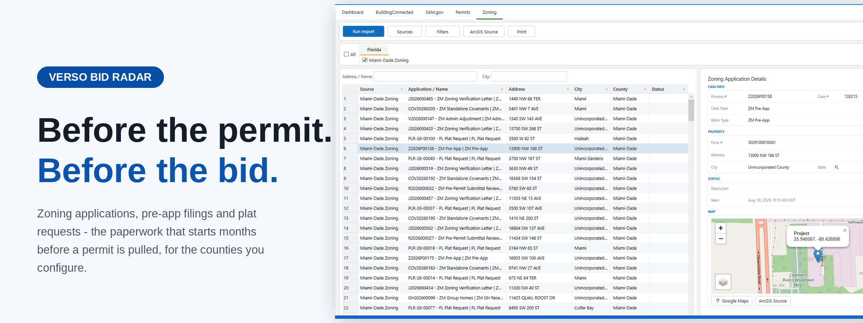Zoom in on the map
The height and width of the screenshot is (323, 863).
(721, 228)
